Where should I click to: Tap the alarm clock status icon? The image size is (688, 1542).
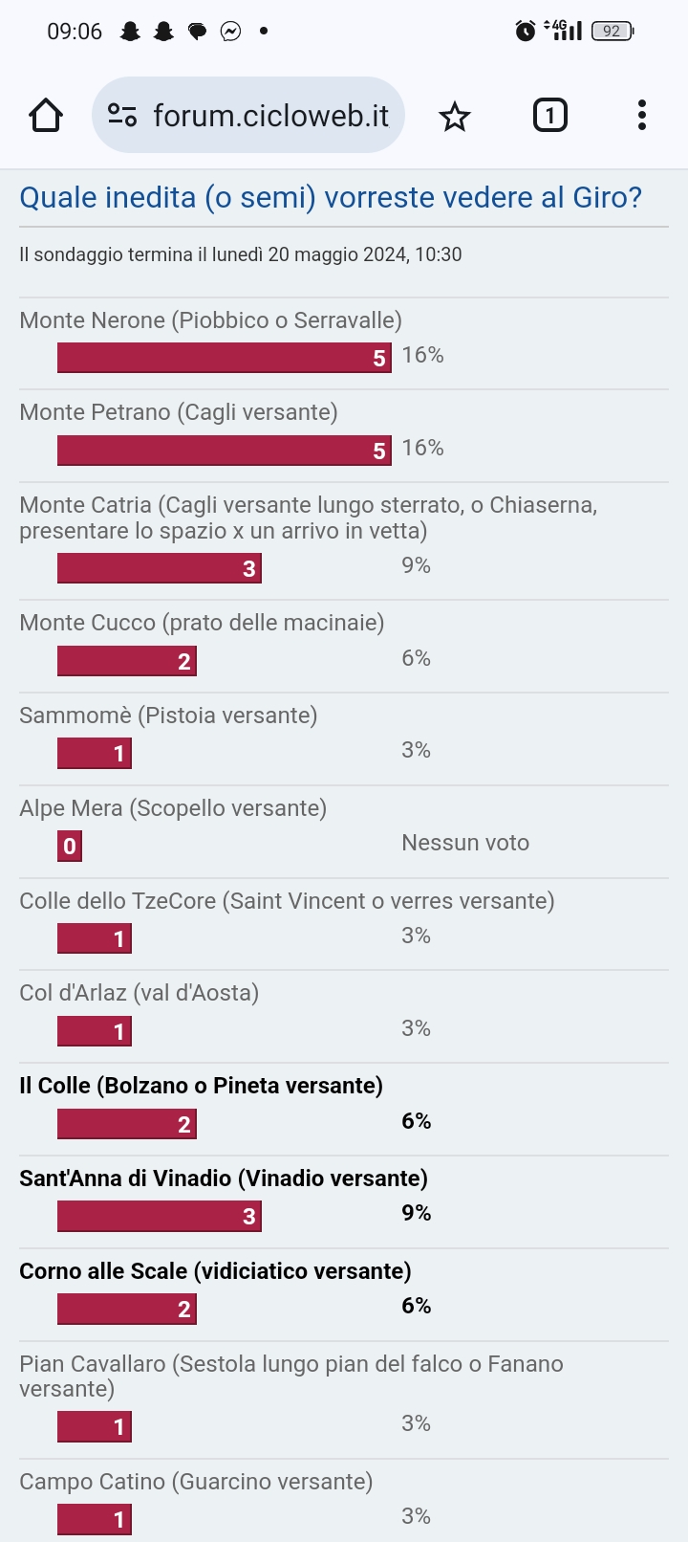[526, 31]
